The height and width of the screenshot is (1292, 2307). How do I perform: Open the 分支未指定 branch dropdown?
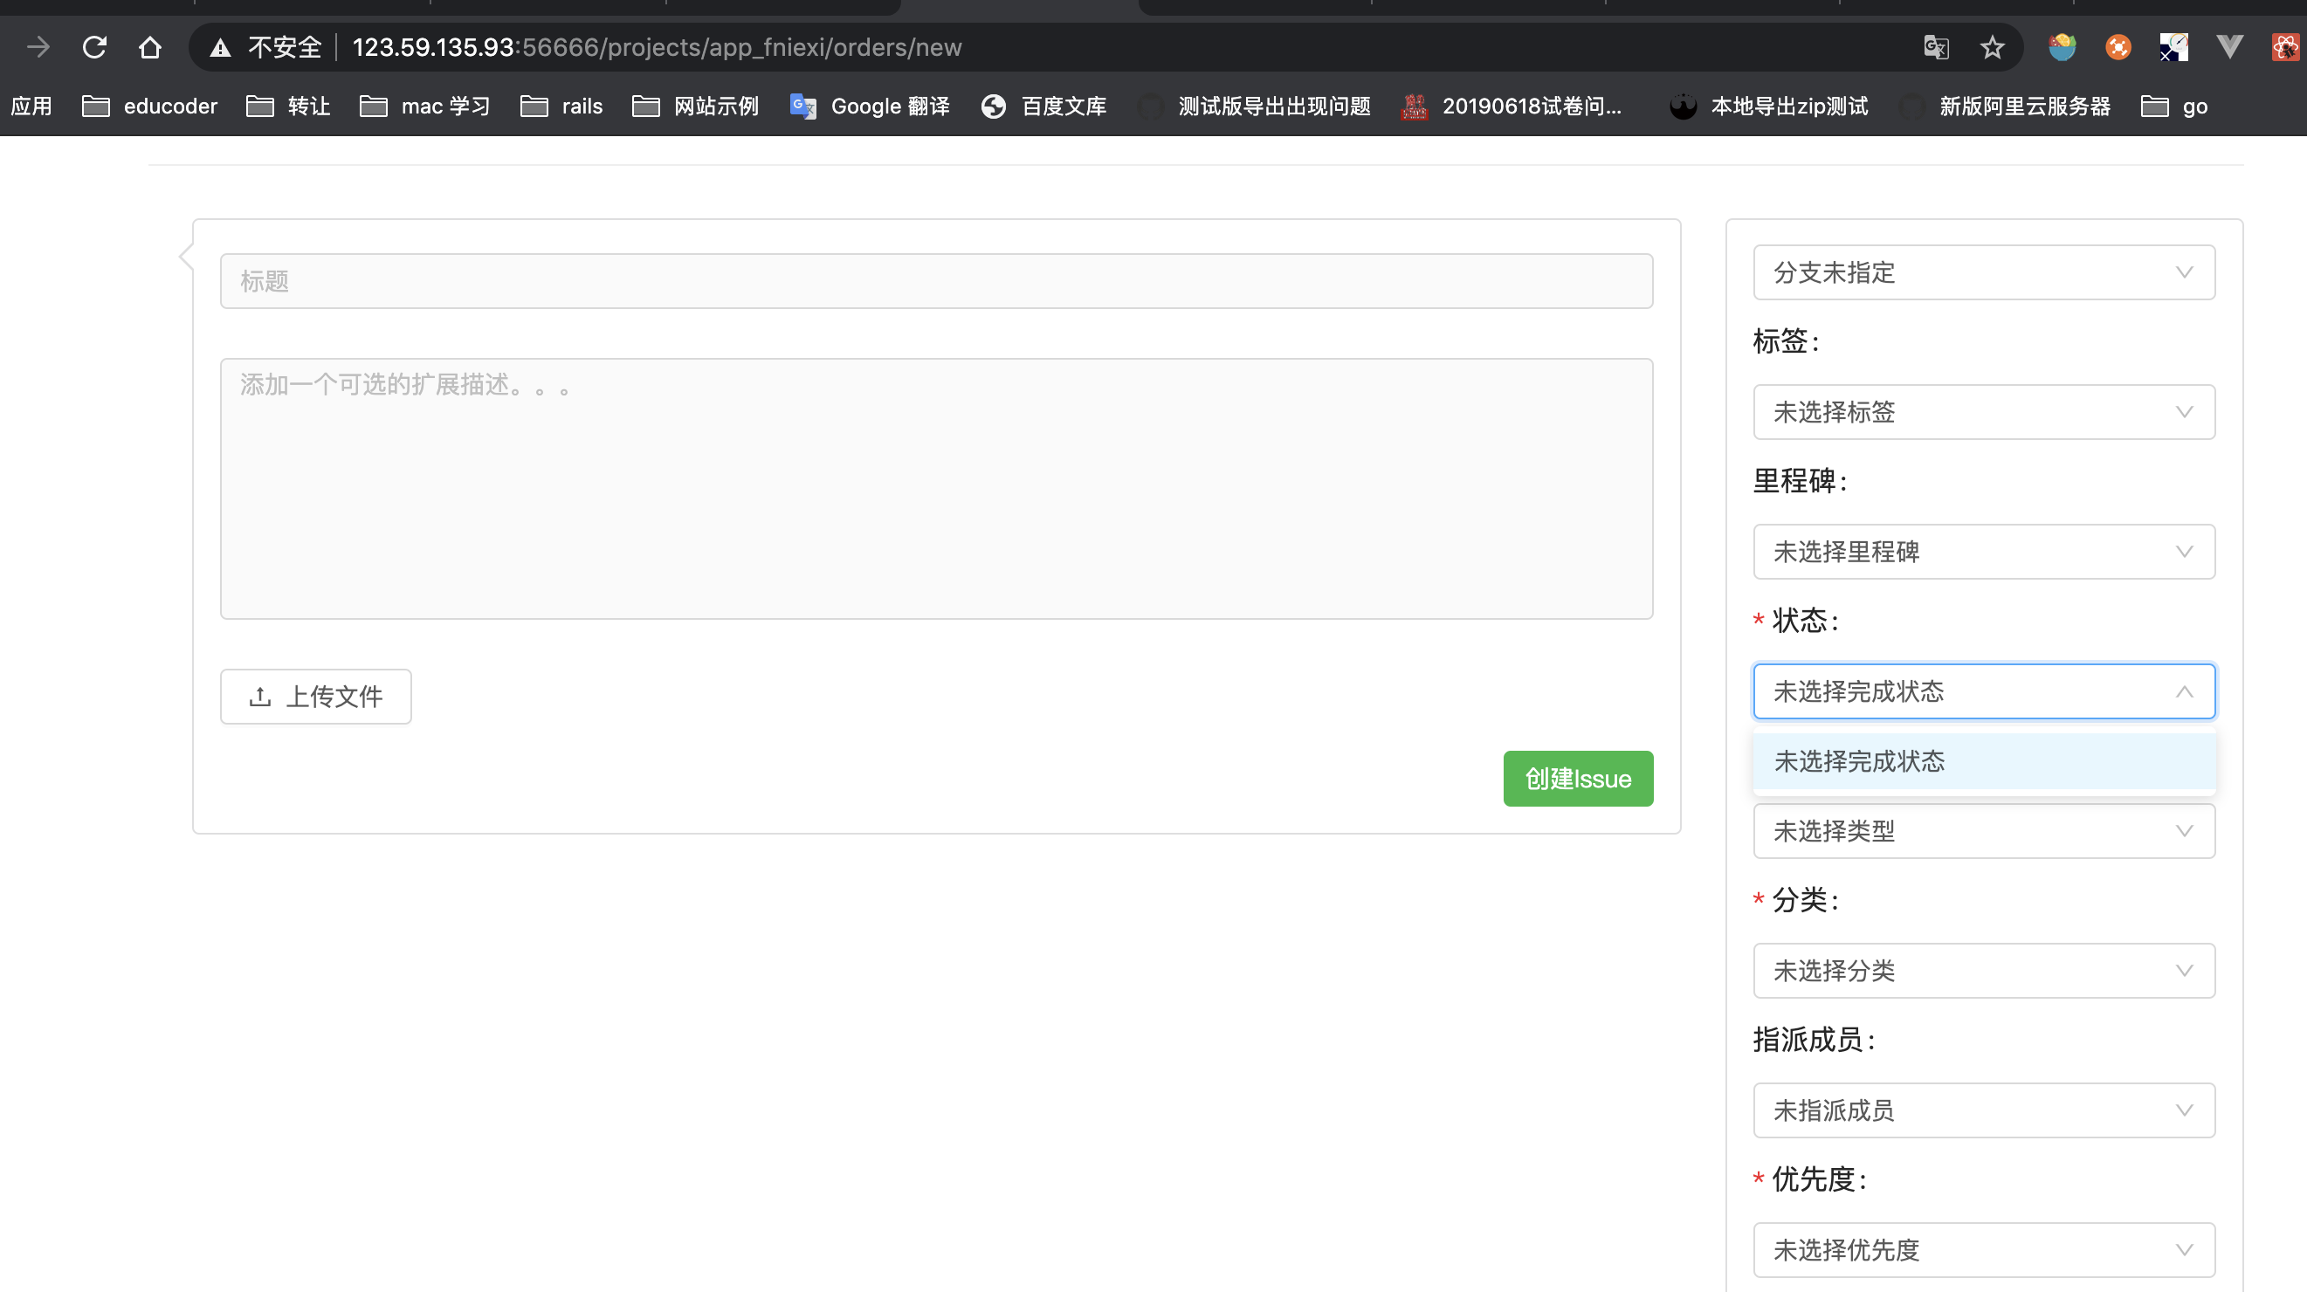pyautogui.click(x=1984, y=272)
